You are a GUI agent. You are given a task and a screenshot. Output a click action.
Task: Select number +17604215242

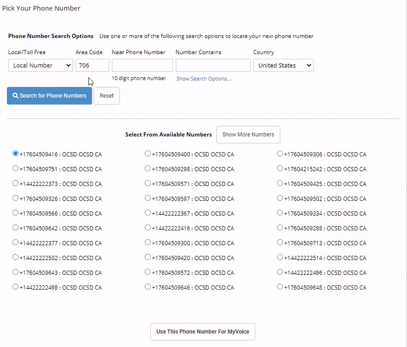[x=280, y=169]
